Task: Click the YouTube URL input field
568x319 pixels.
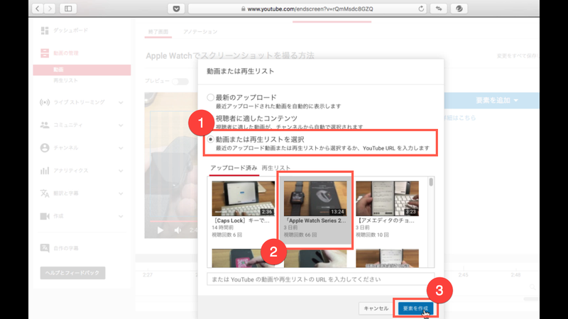Action: point(321,279)
